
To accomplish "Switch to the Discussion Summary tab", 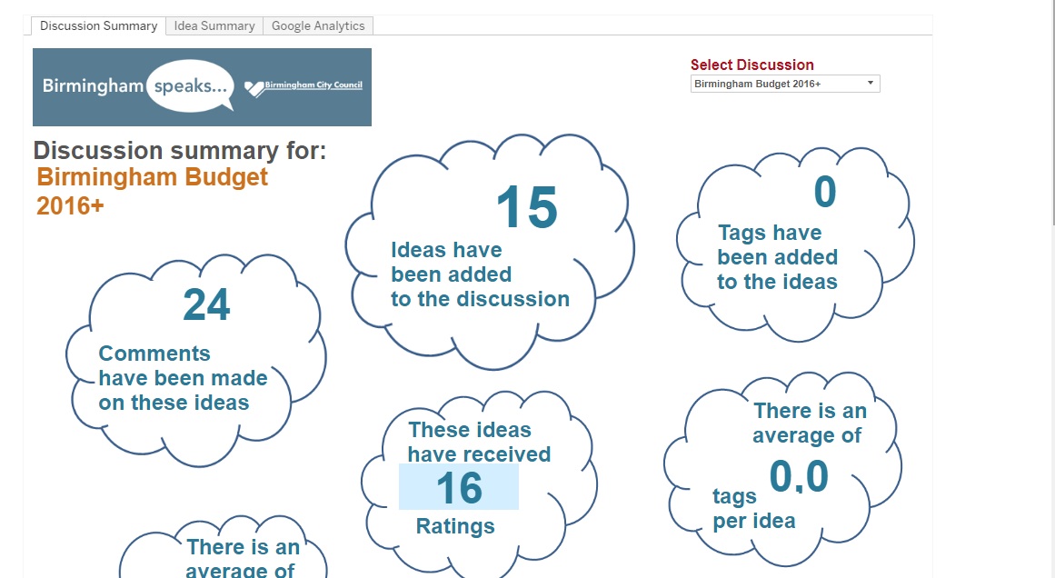I will [x=98, y=25].
